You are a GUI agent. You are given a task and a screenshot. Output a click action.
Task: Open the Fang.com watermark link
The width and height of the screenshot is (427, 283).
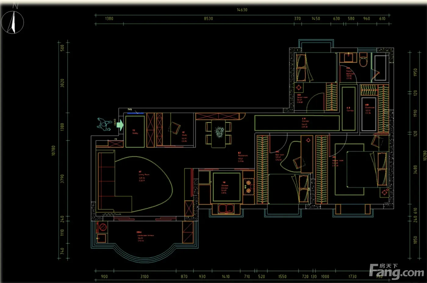396,271
